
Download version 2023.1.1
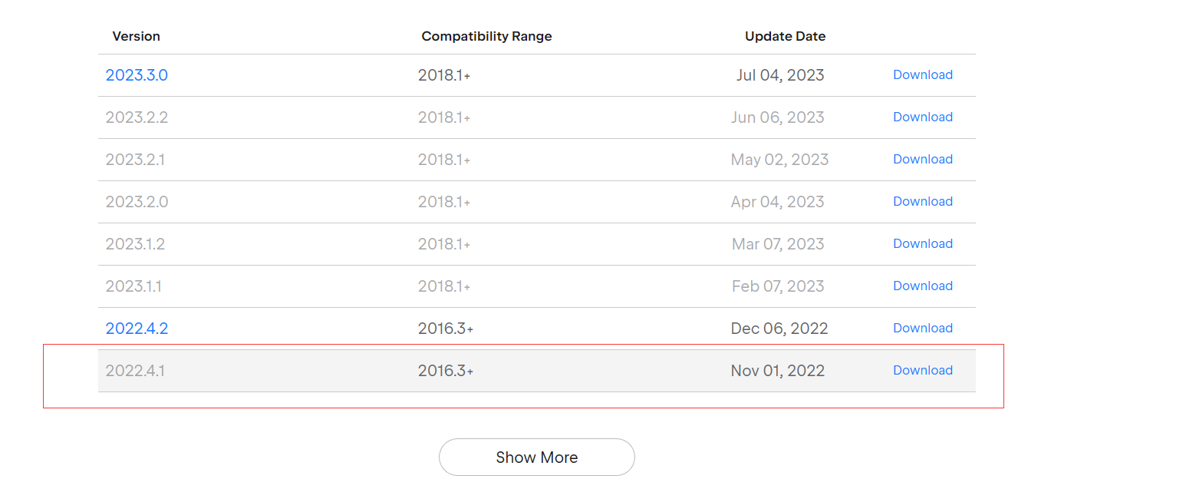point(922,286)
